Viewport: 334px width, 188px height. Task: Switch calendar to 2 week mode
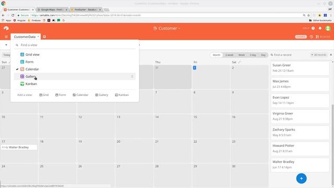pos(229,55)
